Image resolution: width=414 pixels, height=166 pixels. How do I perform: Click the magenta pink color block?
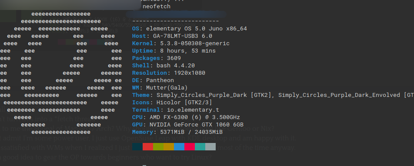190,147
